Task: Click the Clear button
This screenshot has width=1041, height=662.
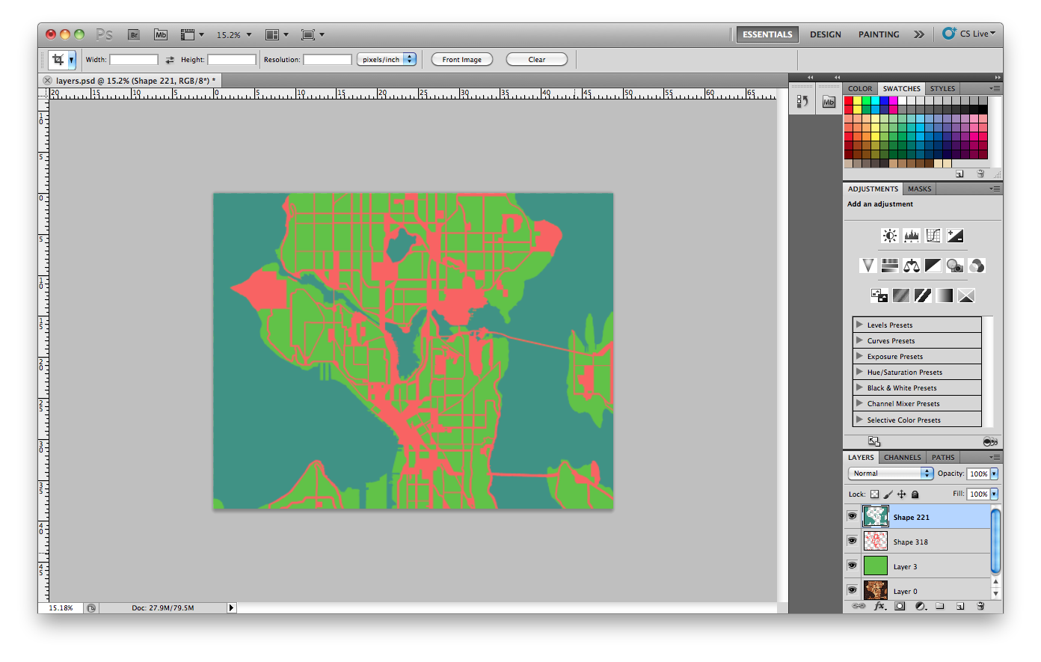Action: point(537,60)
